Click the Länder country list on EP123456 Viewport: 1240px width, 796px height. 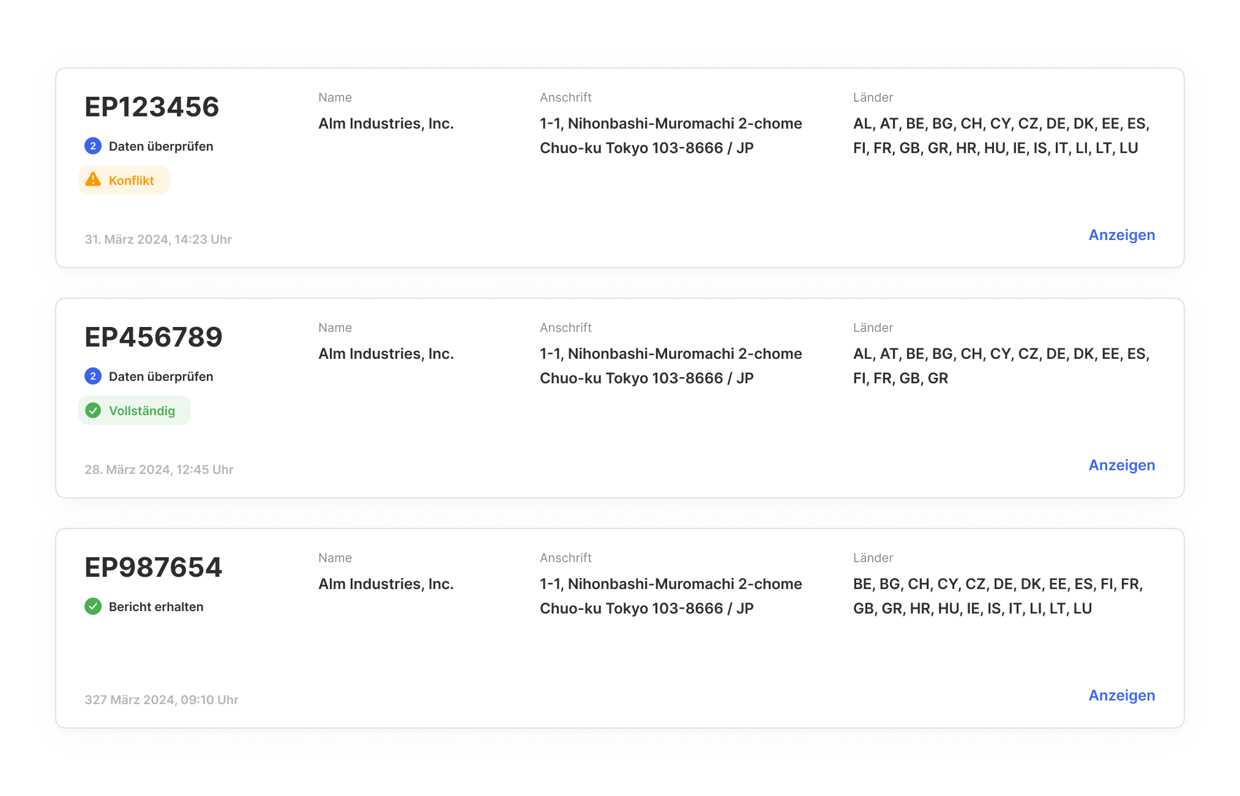click(1001, 136)
